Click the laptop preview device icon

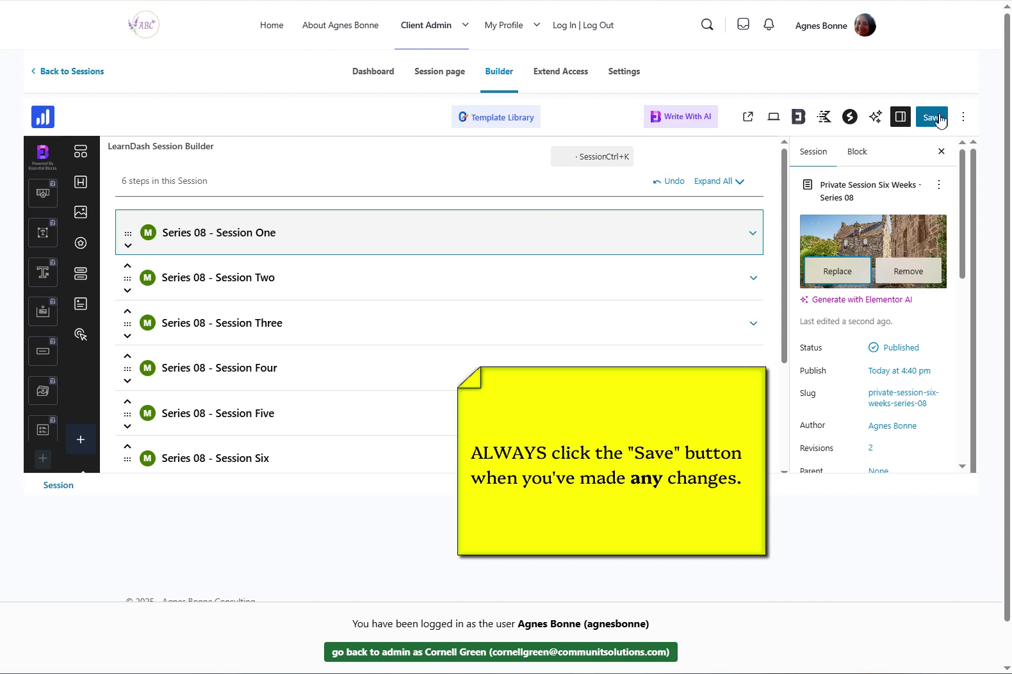(773, 117)
